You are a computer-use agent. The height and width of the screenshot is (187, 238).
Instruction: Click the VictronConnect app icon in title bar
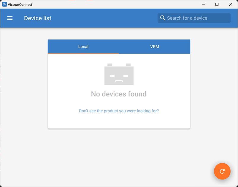(4, 4)
